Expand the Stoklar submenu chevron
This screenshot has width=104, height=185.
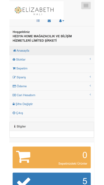coord(90,59)
